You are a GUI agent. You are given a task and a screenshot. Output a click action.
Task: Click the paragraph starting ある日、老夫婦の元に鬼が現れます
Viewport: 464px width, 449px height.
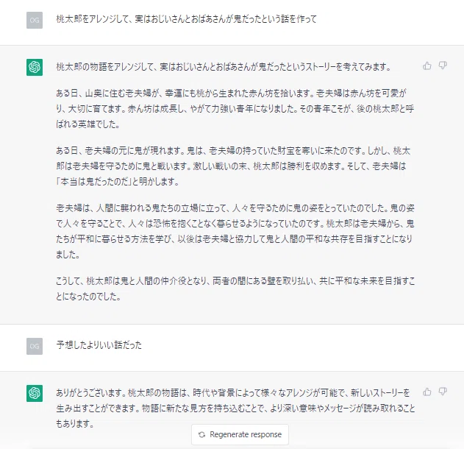[x=233, y=166]
